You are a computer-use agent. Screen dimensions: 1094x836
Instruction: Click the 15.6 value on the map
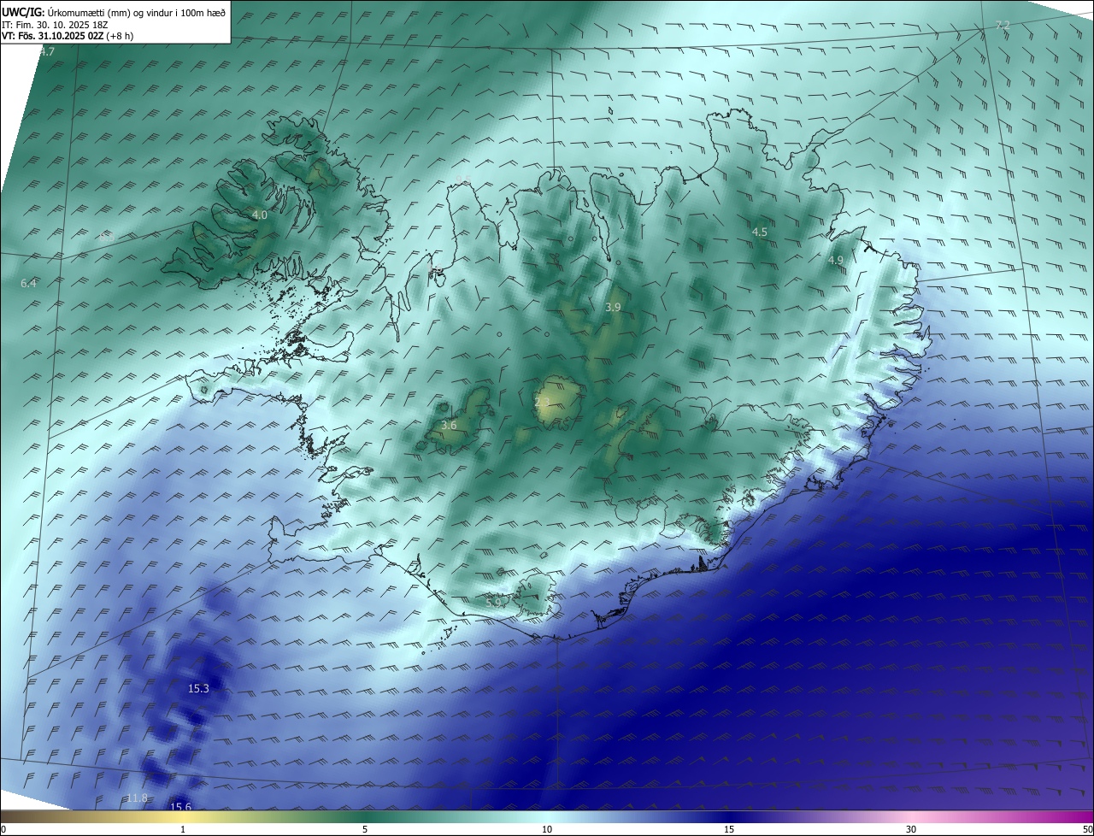click(x=180, y=807)
